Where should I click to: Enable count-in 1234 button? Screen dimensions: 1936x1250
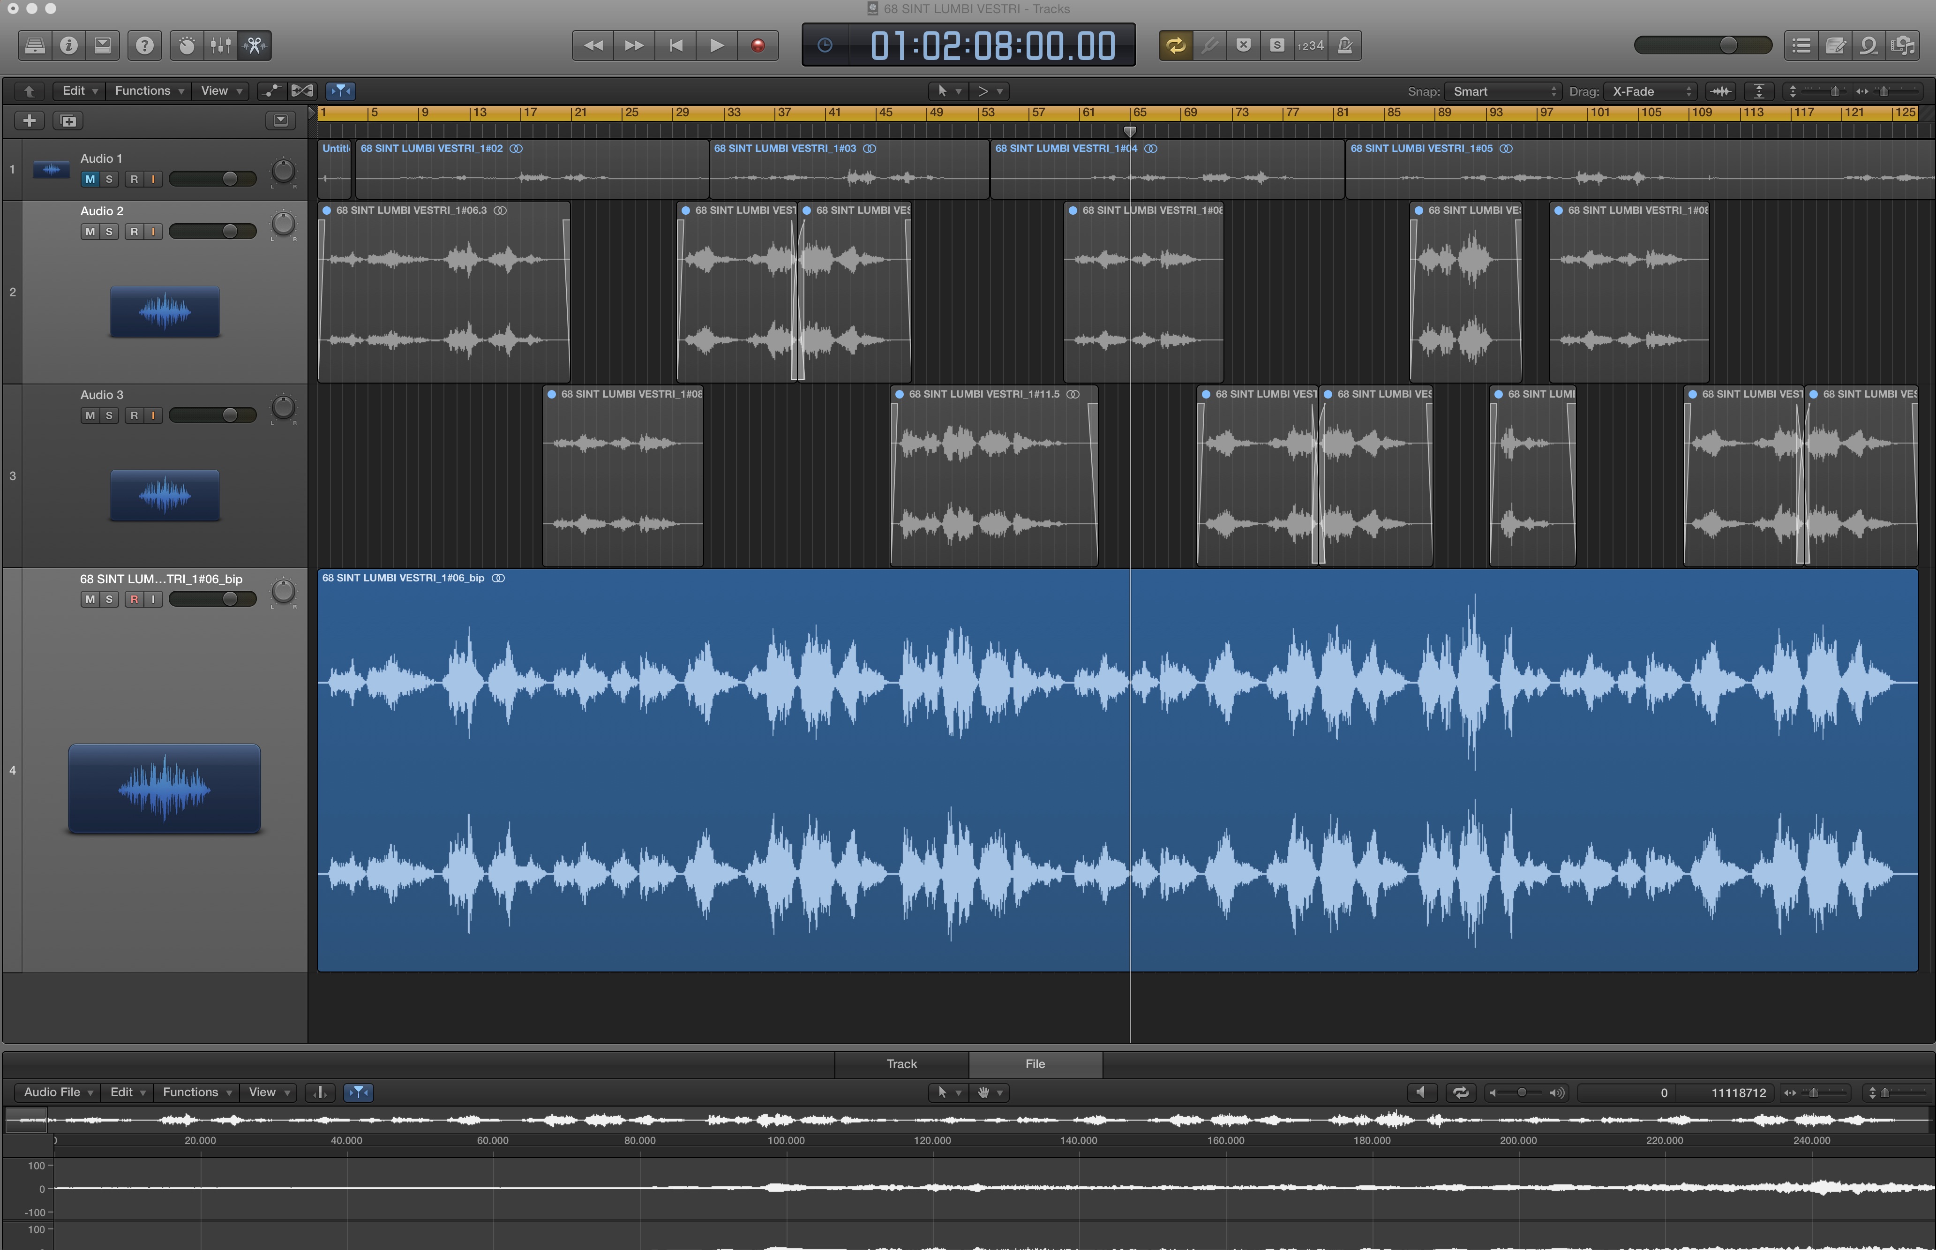(1310, 45)
